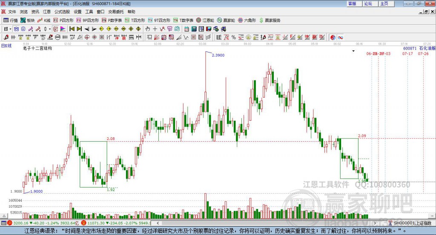Click the 07-17 date marker
The height and width of the screenshot is (235, 436).
(x=407, y=53)
